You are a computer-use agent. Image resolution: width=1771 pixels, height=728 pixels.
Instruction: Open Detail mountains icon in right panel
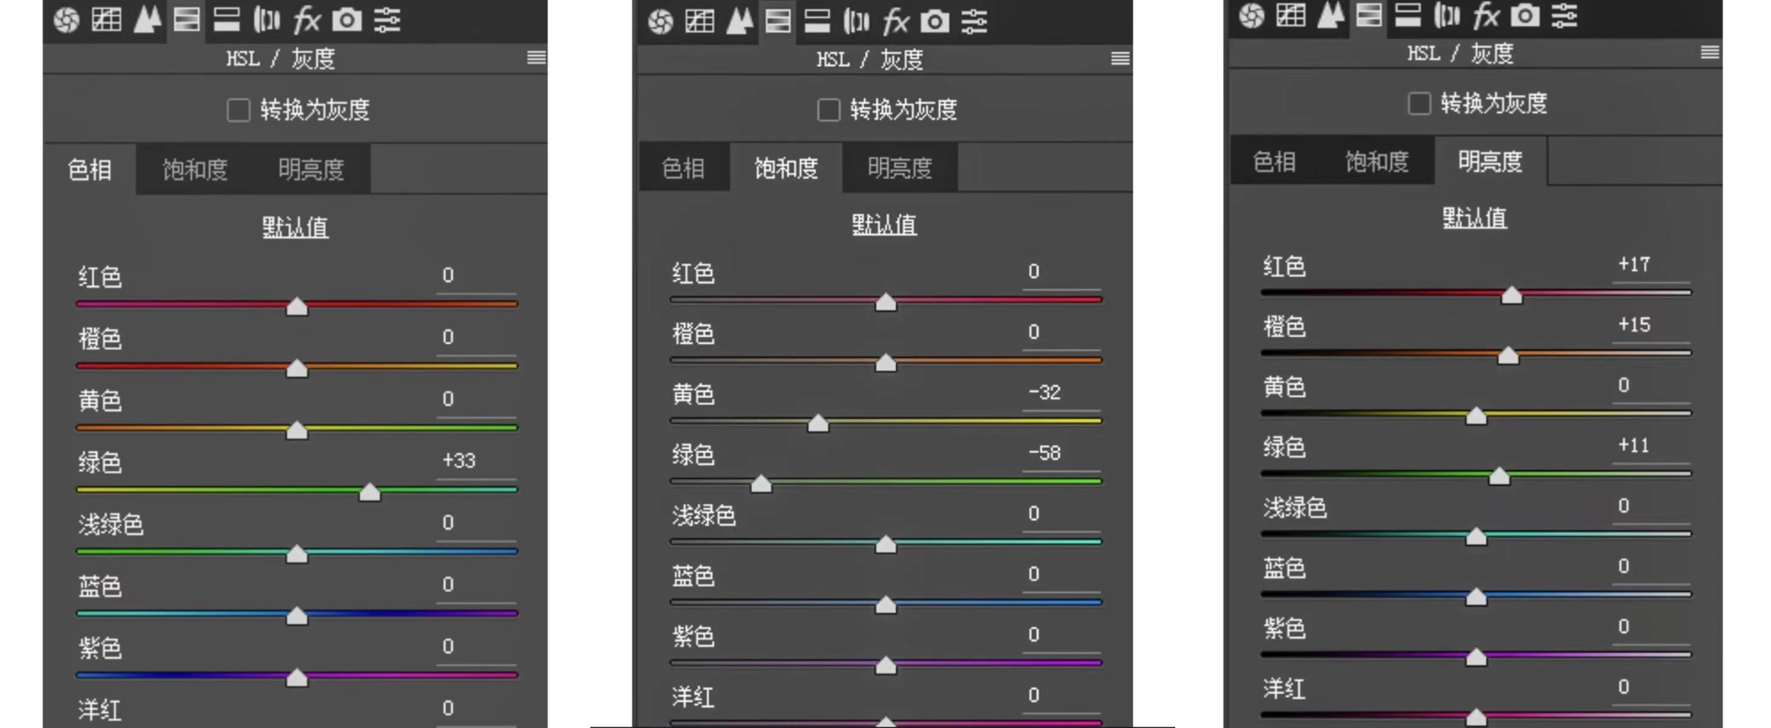click(x=1330, y=15)
